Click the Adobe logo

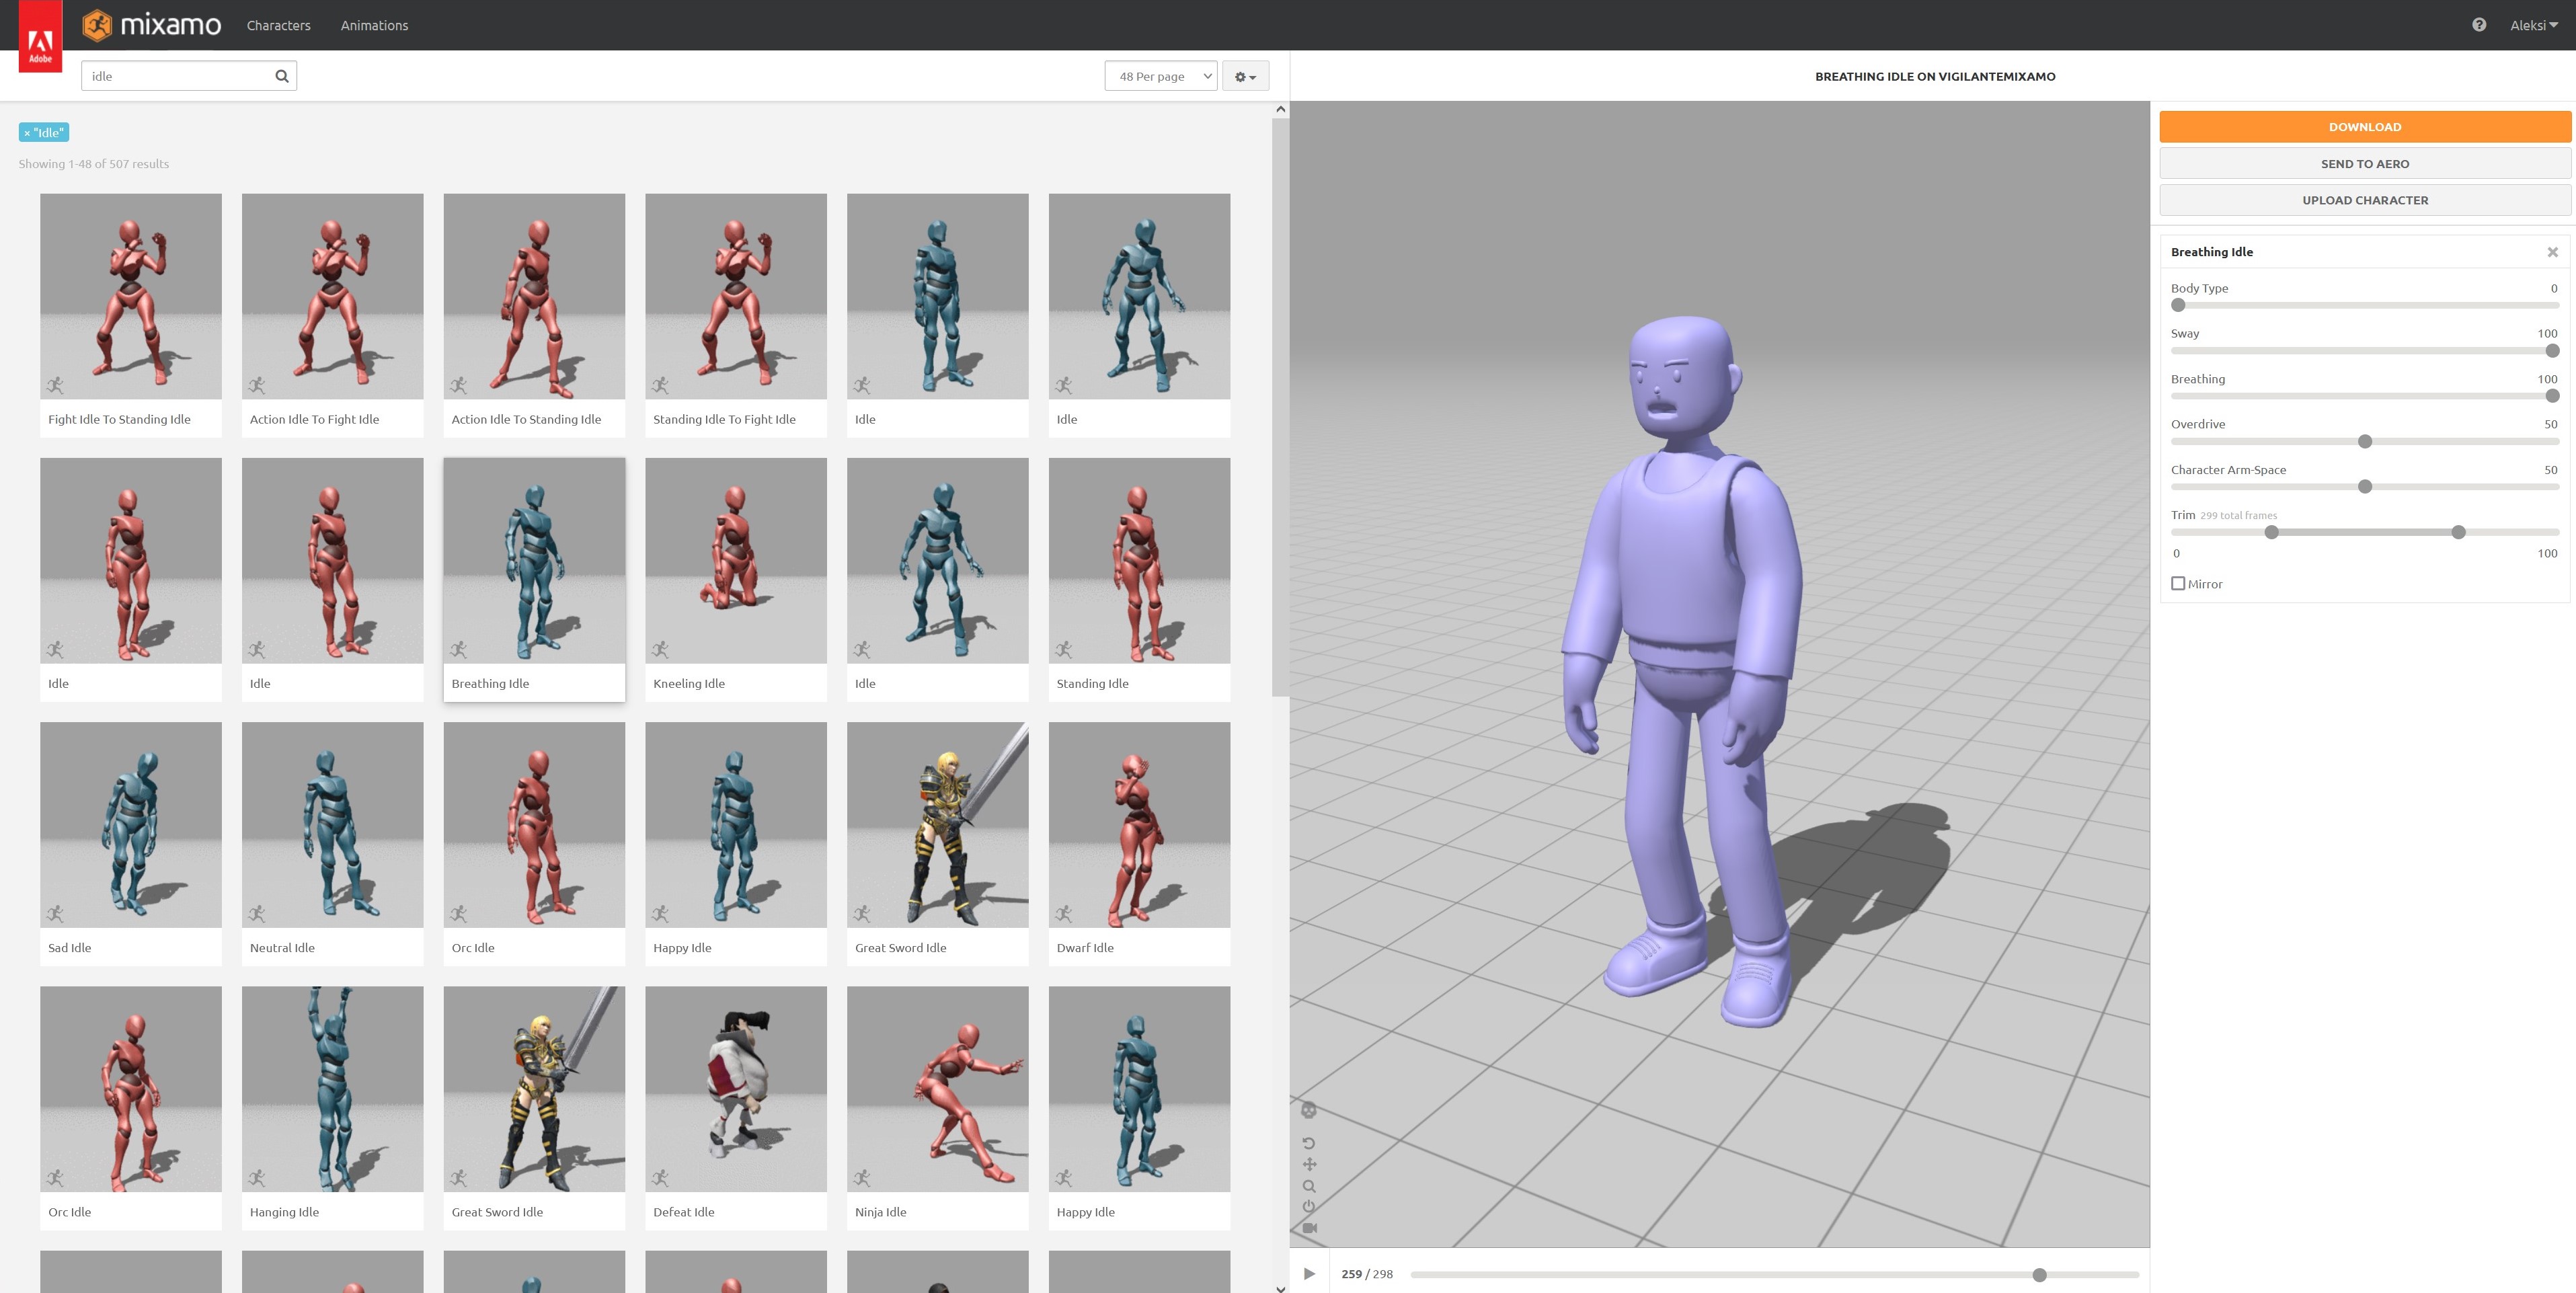tap(40, 36)
